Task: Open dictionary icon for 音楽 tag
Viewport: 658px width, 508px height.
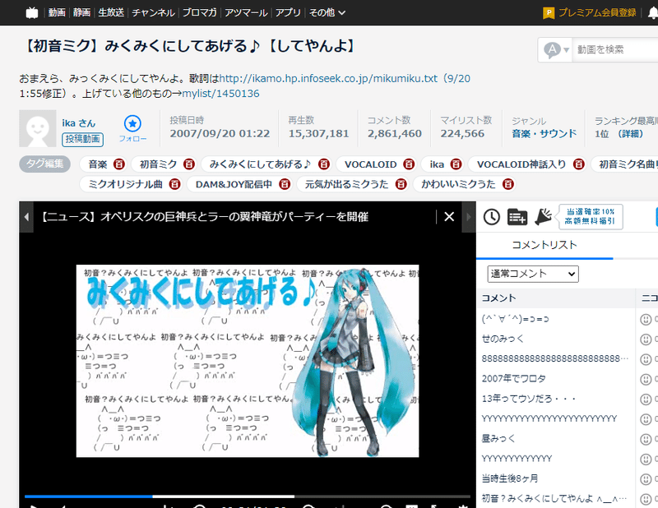Action: click(x=118, y=164)
